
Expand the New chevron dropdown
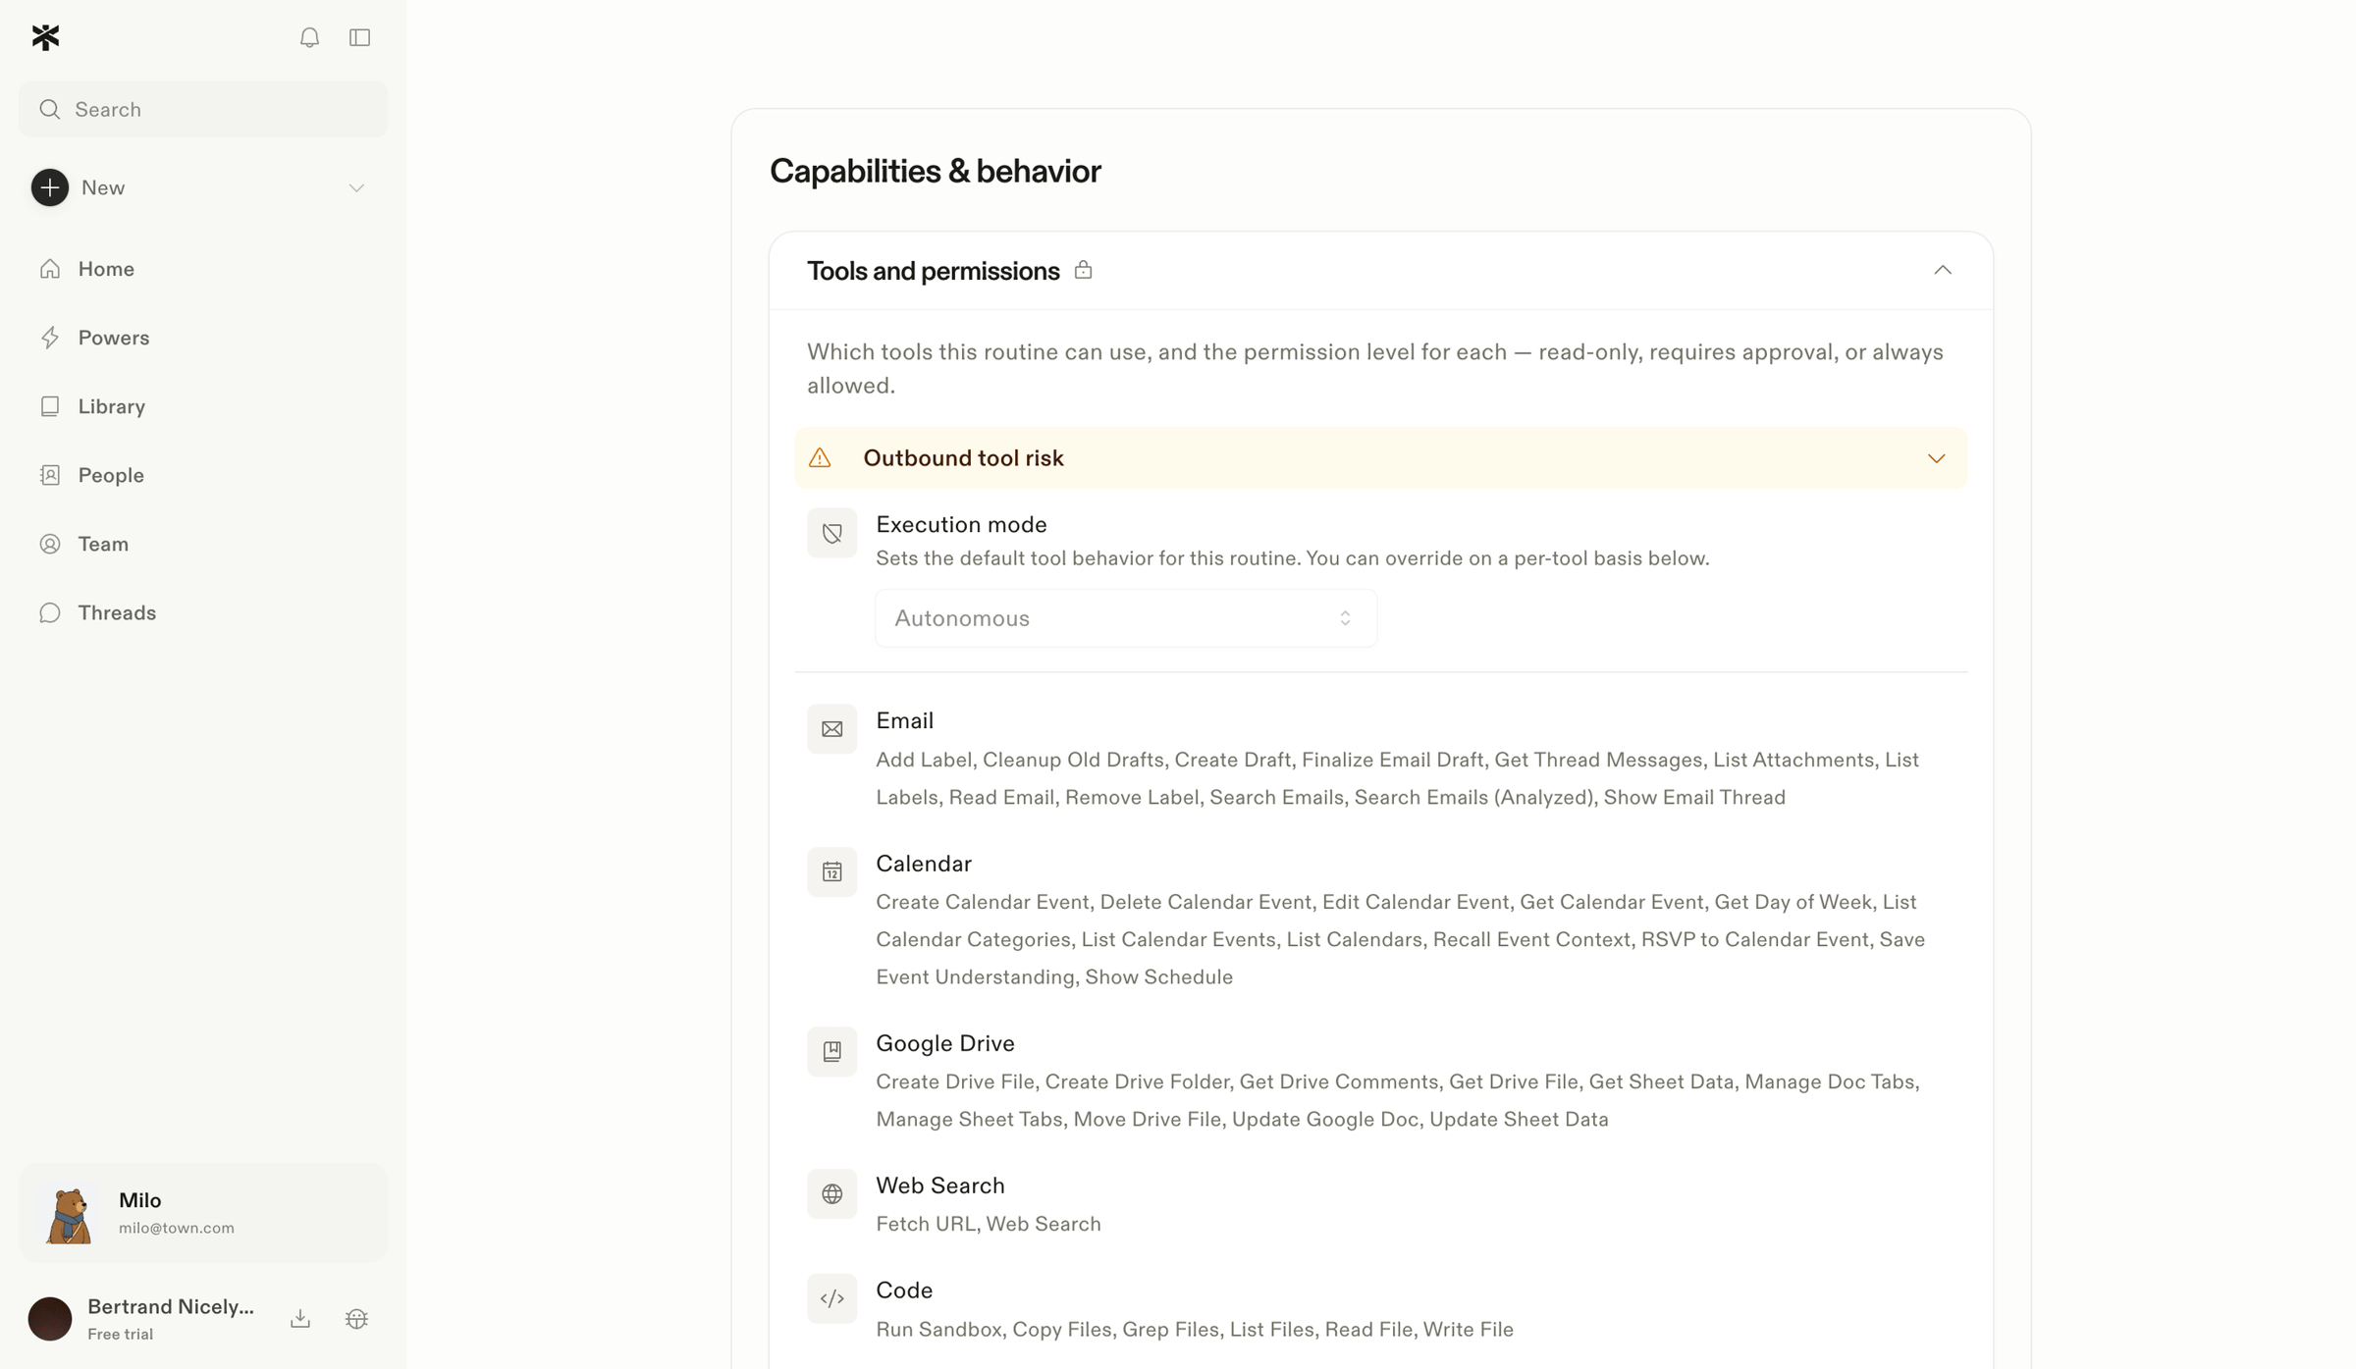pos(356,187)
